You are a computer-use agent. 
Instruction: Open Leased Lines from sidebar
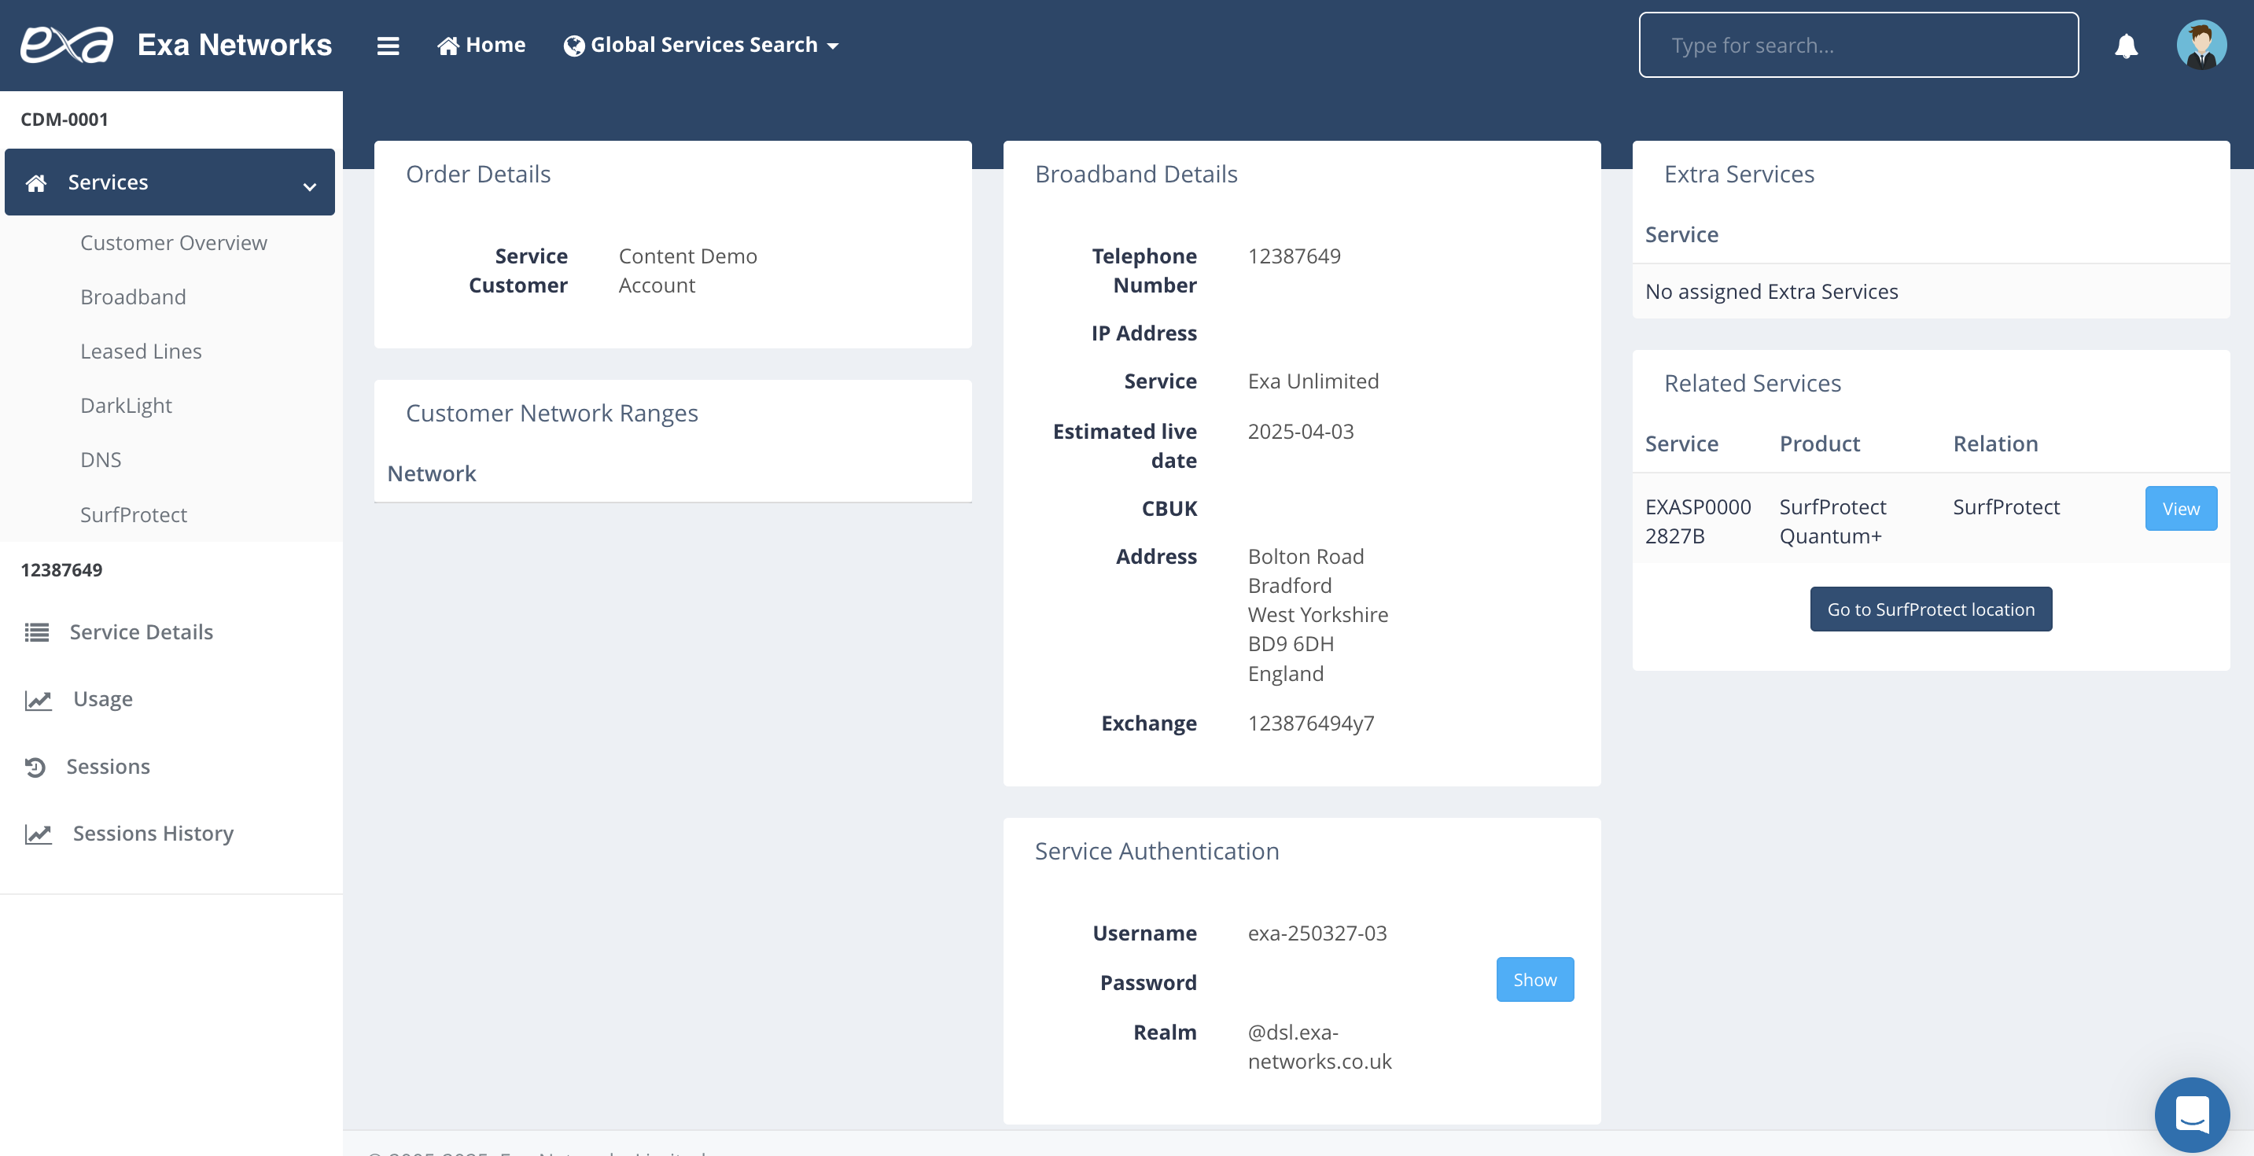141,351
